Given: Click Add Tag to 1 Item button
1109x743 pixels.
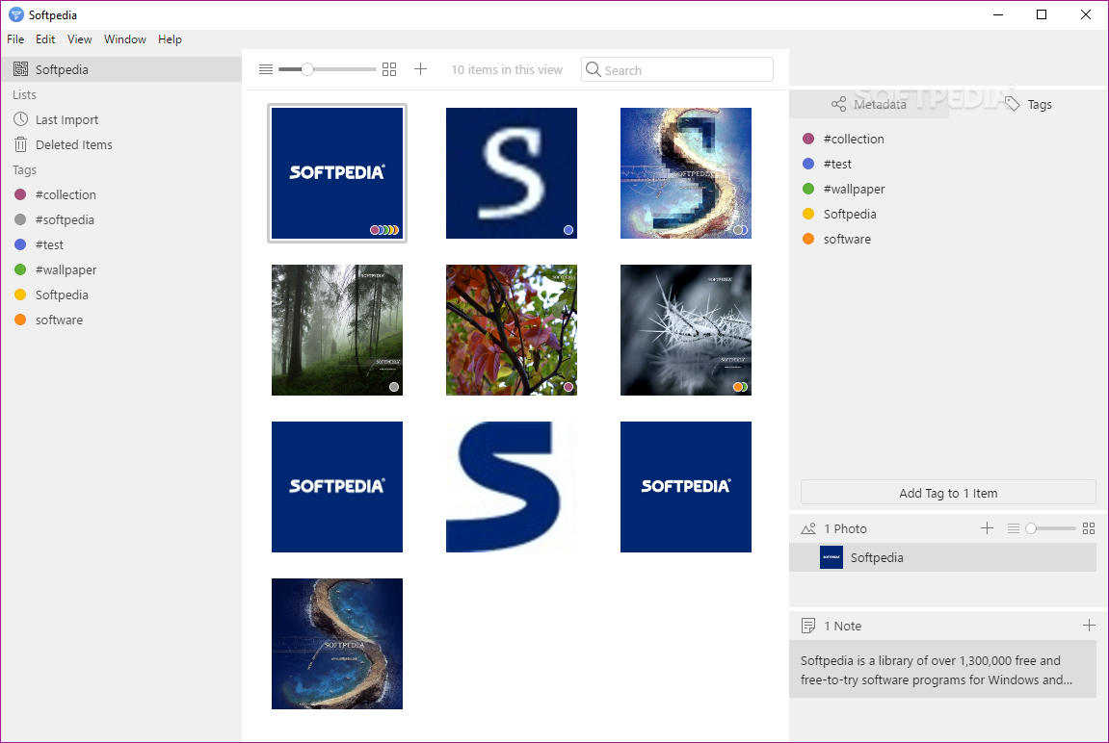Looking at the screenshot, I should [948, 493].
